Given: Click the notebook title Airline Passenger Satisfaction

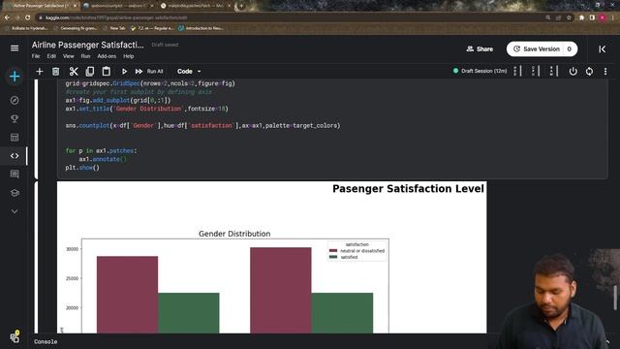Looking at the screenshot, I should (88, 45).
